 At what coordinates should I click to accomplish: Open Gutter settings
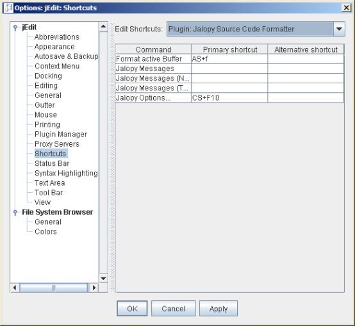(x=45, y=105)
